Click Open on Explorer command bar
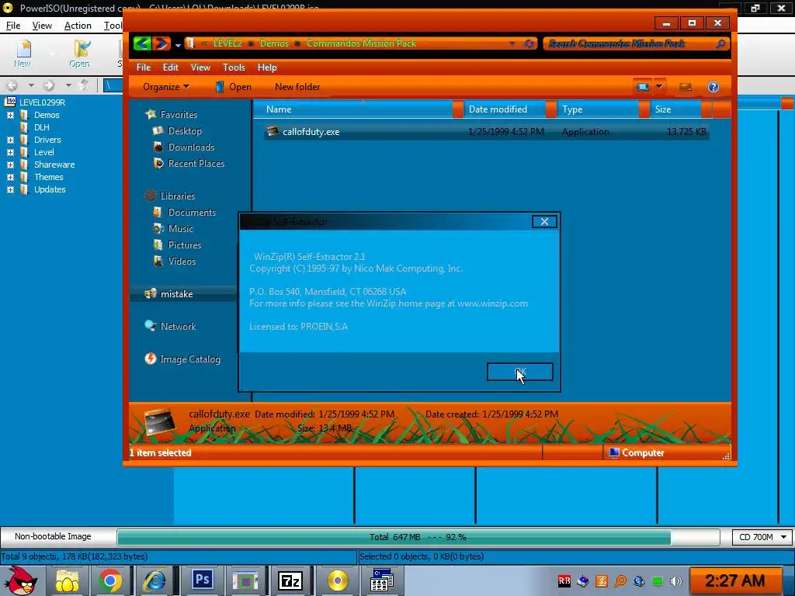The height and width of the screenshot is (596, 795). coord(233,87)
